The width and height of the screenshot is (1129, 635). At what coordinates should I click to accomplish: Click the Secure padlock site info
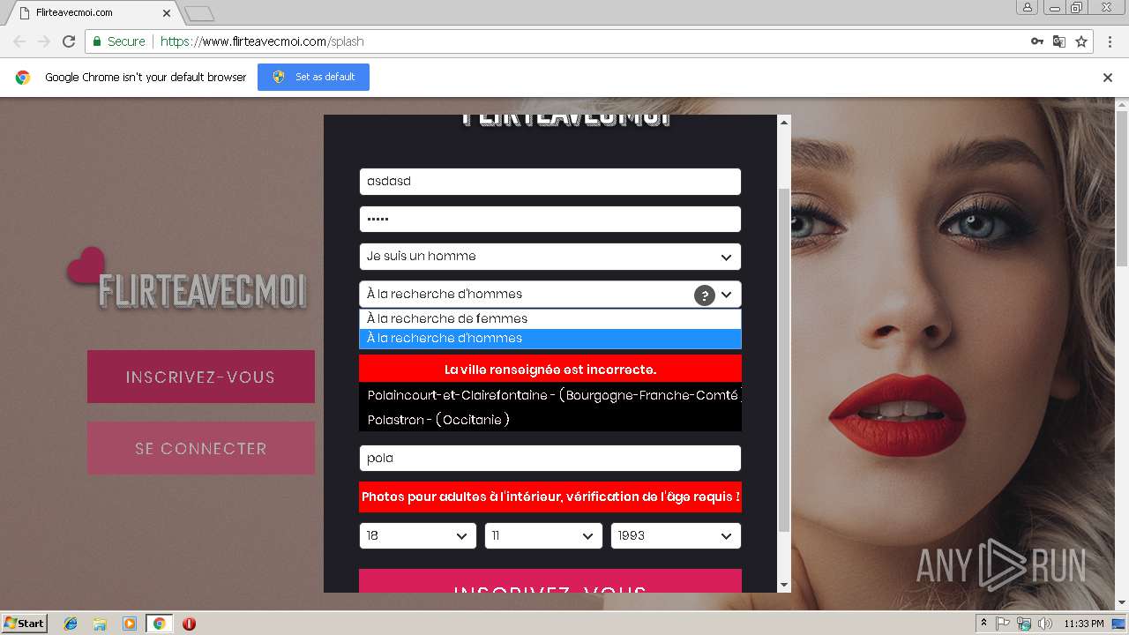(118, 41)
